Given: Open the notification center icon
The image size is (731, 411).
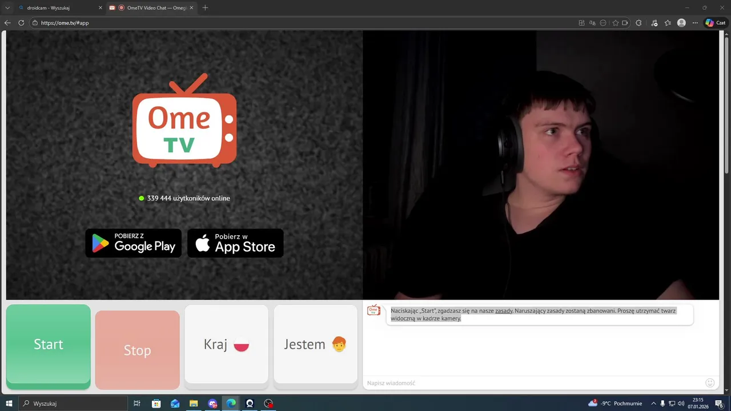Looking at the screenshot, I should coord(720,404).
